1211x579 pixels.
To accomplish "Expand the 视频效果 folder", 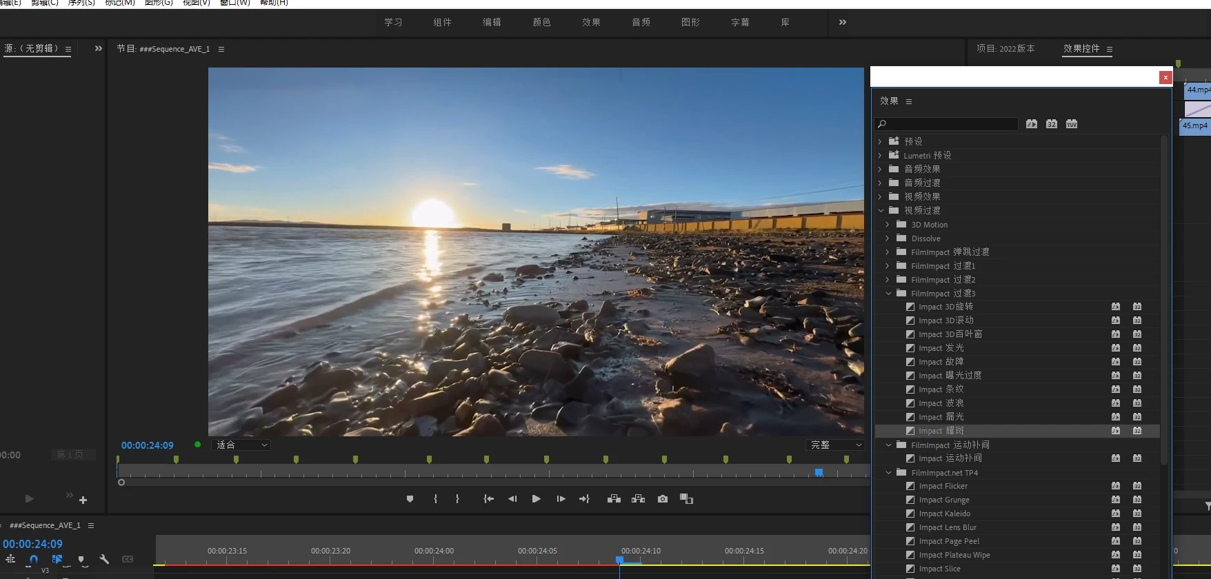I will point(880,197).
